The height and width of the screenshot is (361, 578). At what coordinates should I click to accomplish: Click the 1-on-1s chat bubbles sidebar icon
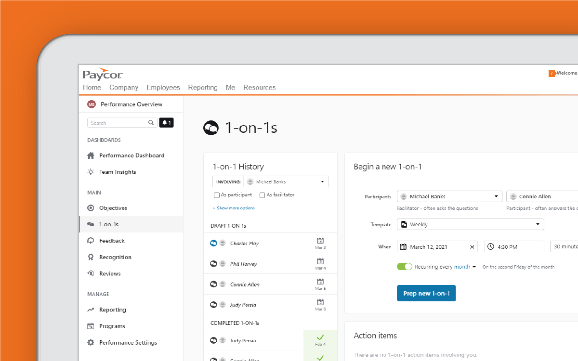[x=91, y=224]
